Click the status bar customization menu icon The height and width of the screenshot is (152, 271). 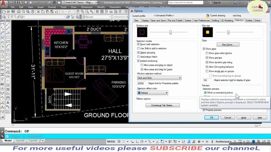click(269, 141)
